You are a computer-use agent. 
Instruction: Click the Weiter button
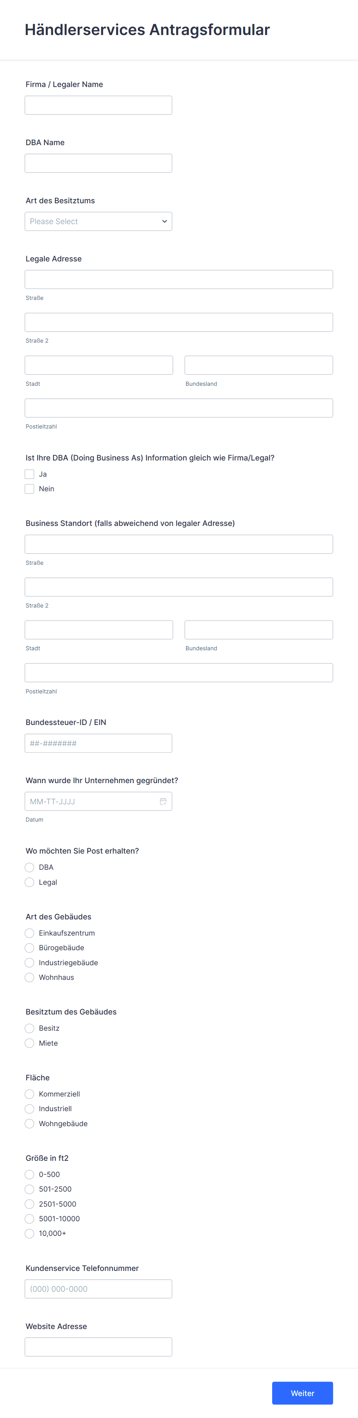pos(302,1393)
